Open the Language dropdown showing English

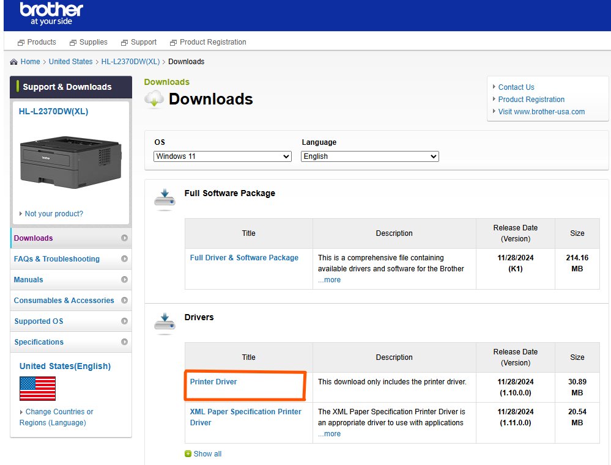coord(369,156)
